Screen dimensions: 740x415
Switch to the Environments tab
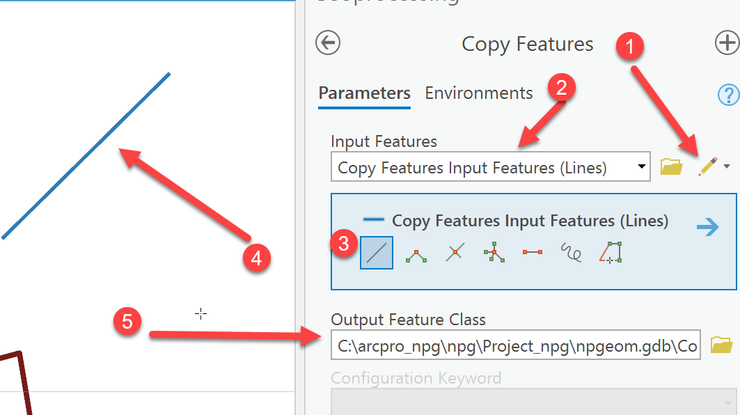pyautogui.click(x=479, y=93)
